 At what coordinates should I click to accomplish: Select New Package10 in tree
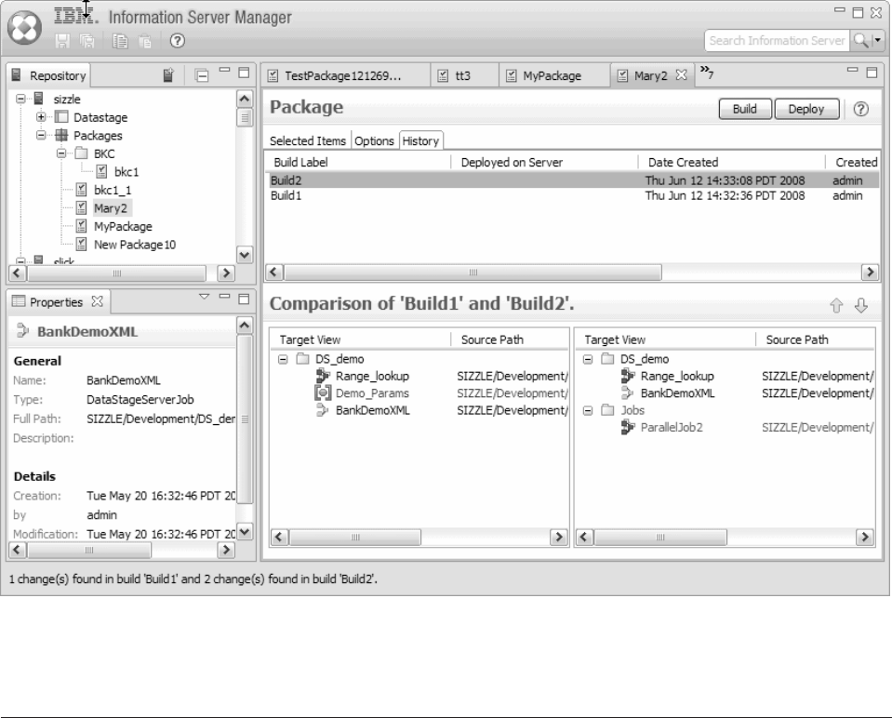click(135, 245)
